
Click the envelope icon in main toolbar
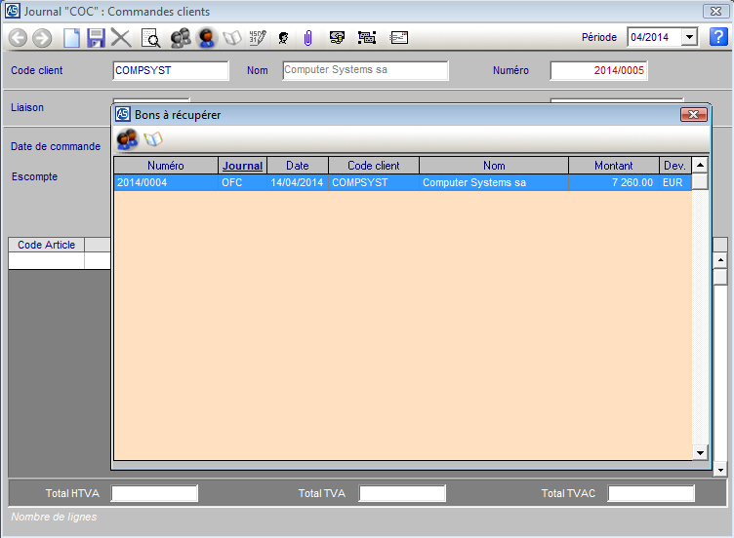coord(398,38)
